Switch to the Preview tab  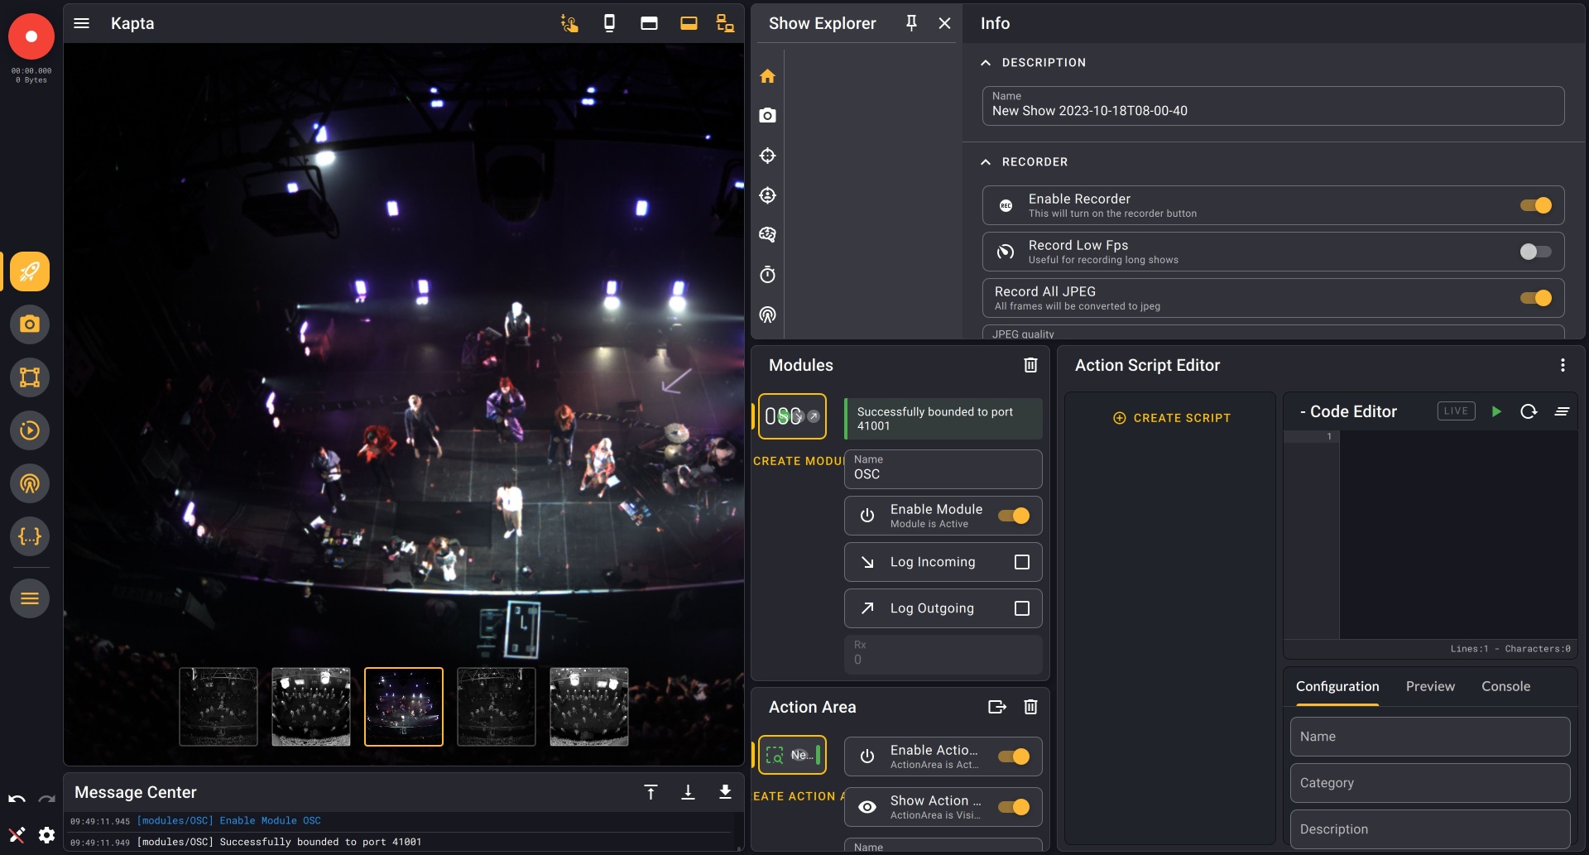pyautogui.click(x=1429, y=686)
